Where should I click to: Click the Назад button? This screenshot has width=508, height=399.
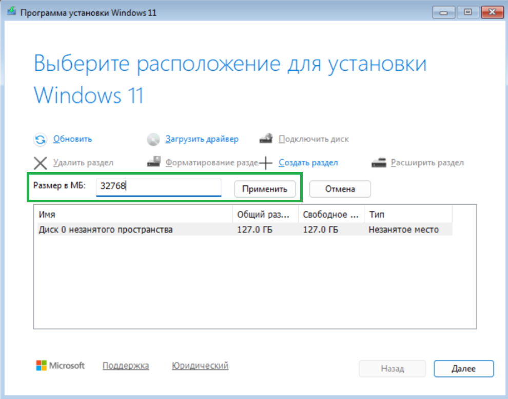(393, 369)
